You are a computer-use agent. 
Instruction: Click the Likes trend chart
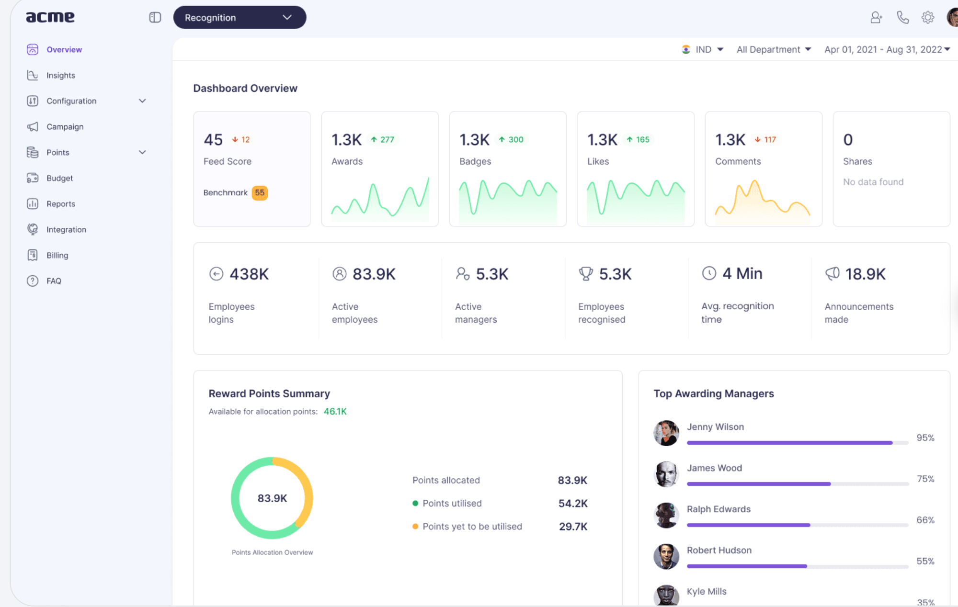tap(636, 201)
